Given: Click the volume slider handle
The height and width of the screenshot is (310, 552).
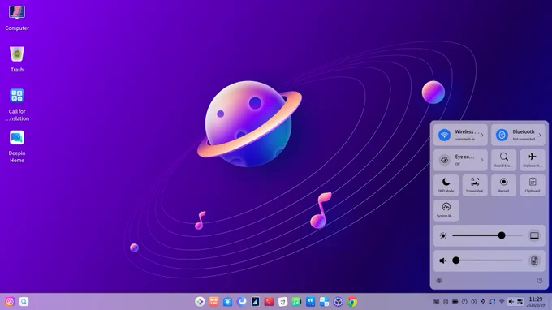Looking at the screenshot, I should pos(456,260).
